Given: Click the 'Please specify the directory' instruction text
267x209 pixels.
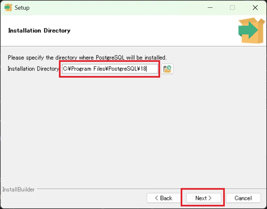Looking at the screenshot, I should coord(87,58).
